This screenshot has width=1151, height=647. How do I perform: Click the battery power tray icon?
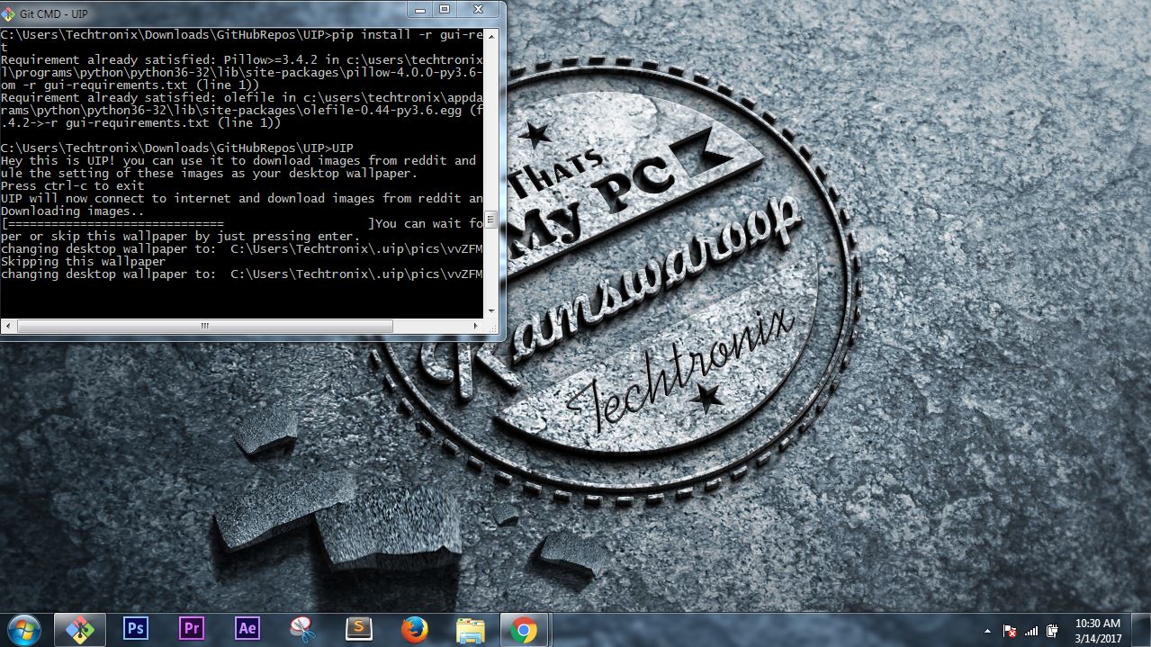pyautogui.click(x=1052, y=631)
